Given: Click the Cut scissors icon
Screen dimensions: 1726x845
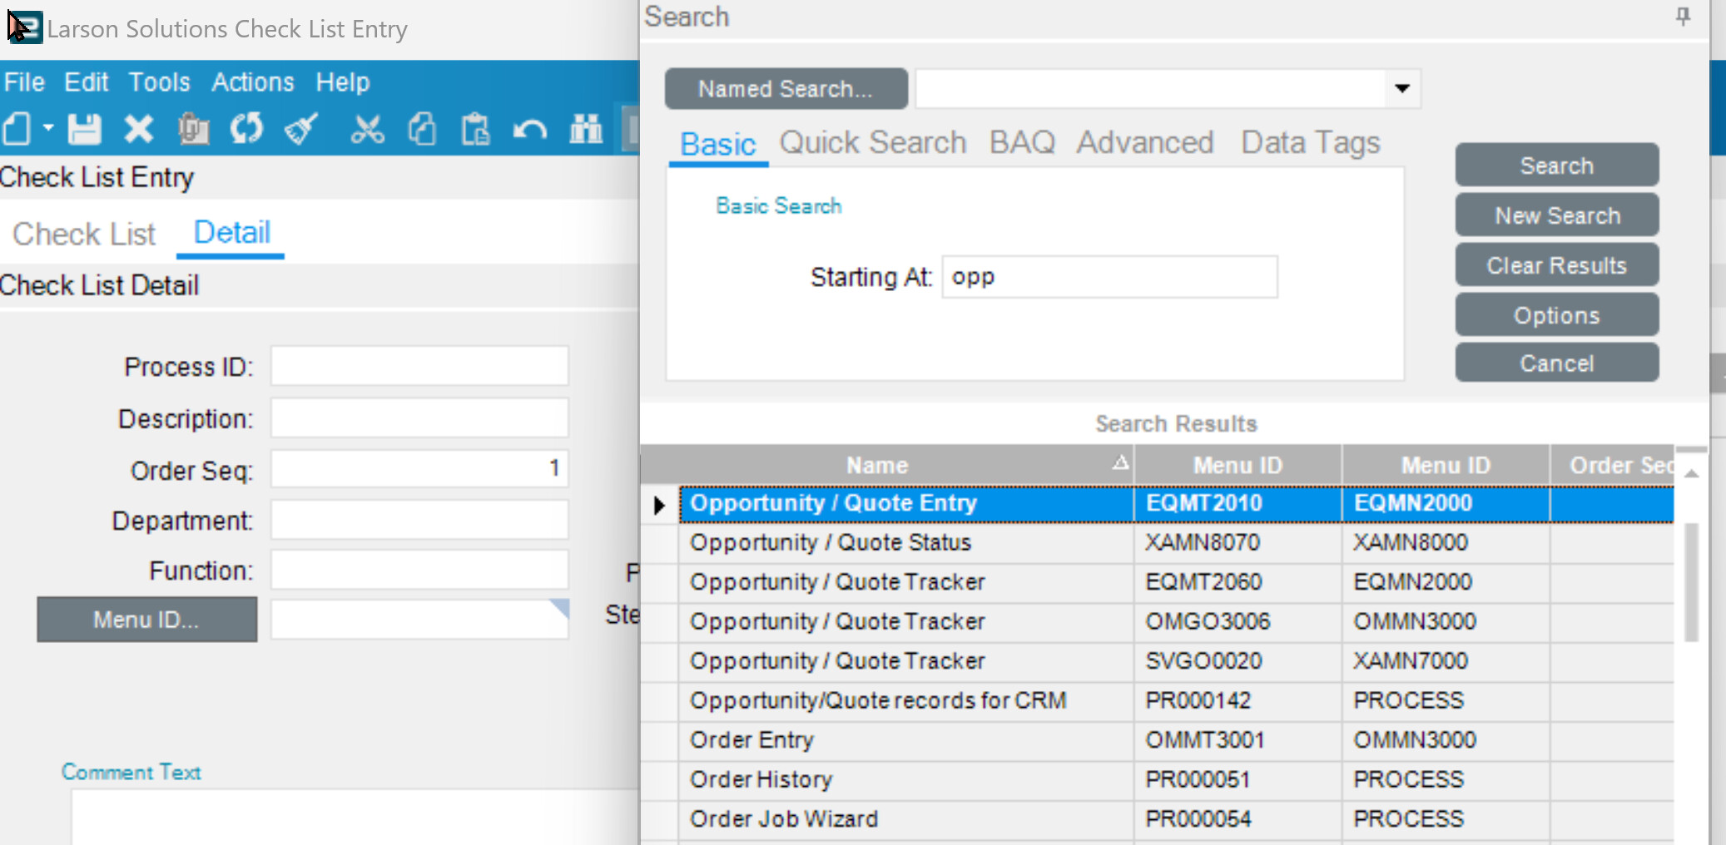Looking at the screenshot, I should pos(367,130).
